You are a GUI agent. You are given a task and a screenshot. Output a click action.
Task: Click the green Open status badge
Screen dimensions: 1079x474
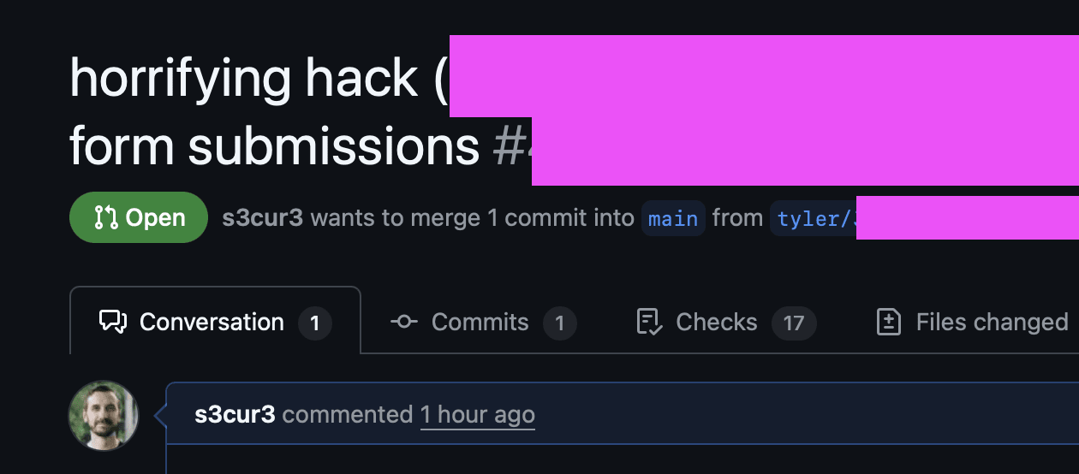tap(139, 217)
